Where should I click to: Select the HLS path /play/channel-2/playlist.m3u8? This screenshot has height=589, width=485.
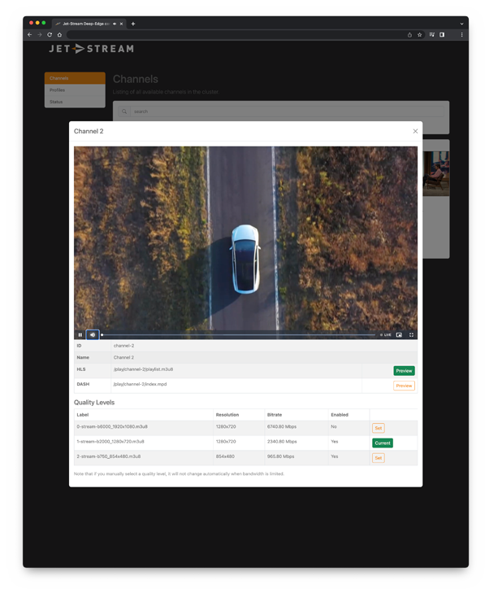(143, 369)
